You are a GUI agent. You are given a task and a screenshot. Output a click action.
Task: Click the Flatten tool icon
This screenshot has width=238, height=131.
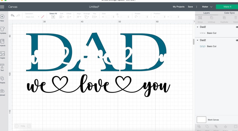225,127
